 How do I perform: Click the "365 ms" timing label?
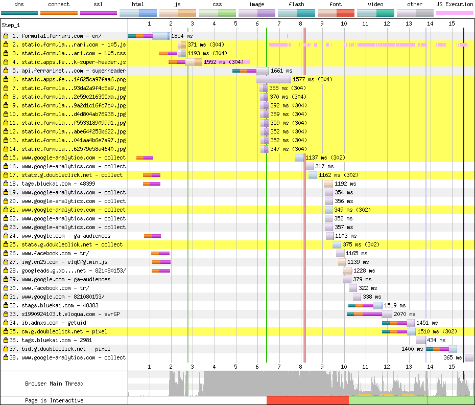point(453,357)
